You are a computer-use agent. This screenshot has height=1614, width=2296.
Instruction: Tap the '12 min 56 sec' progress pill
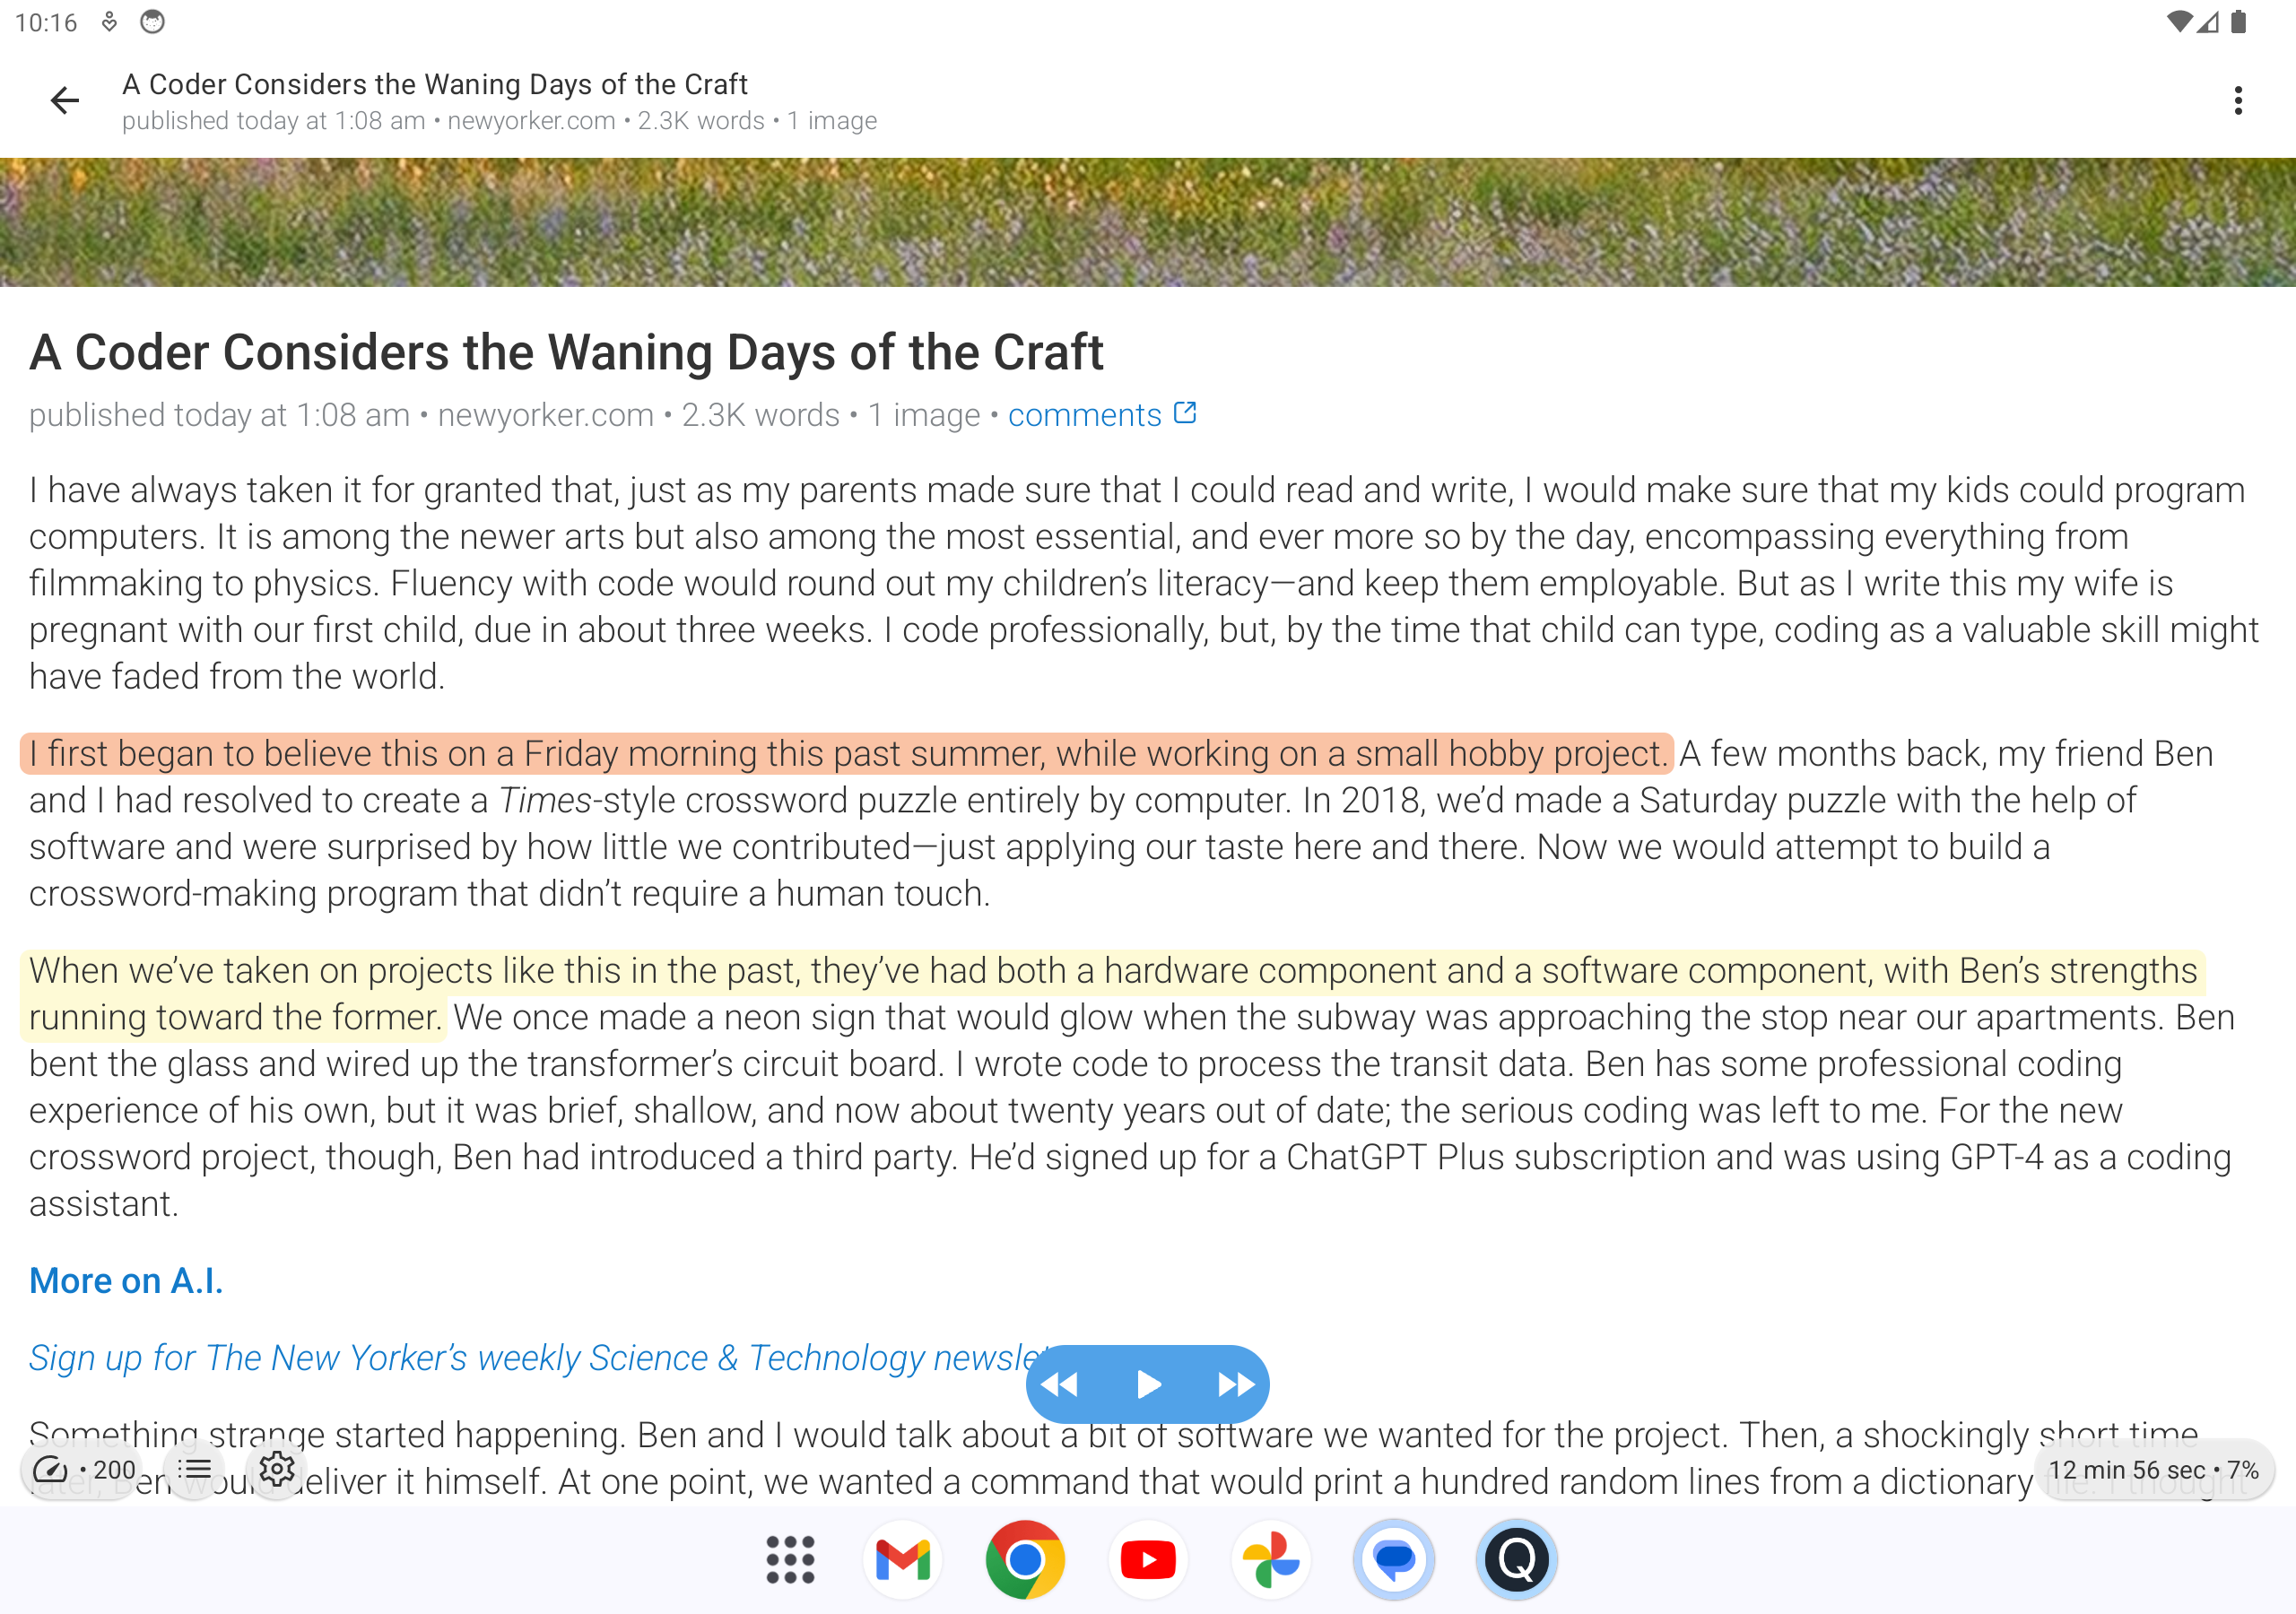2152,1470
